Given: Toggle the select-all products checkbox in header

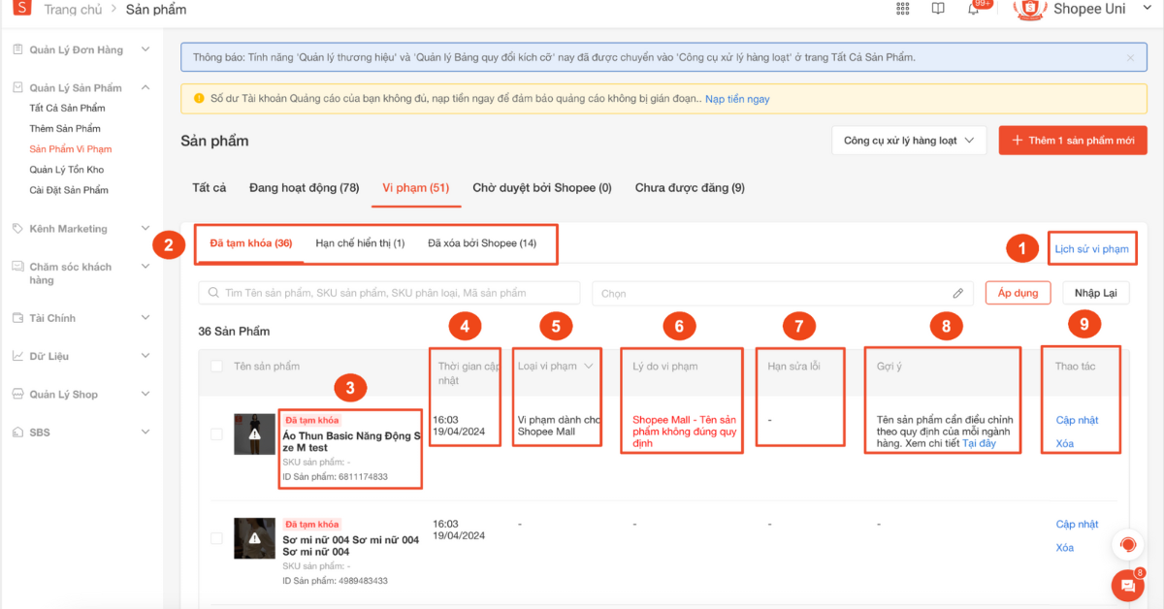Looking at the screenshot, I should [216, 367].
